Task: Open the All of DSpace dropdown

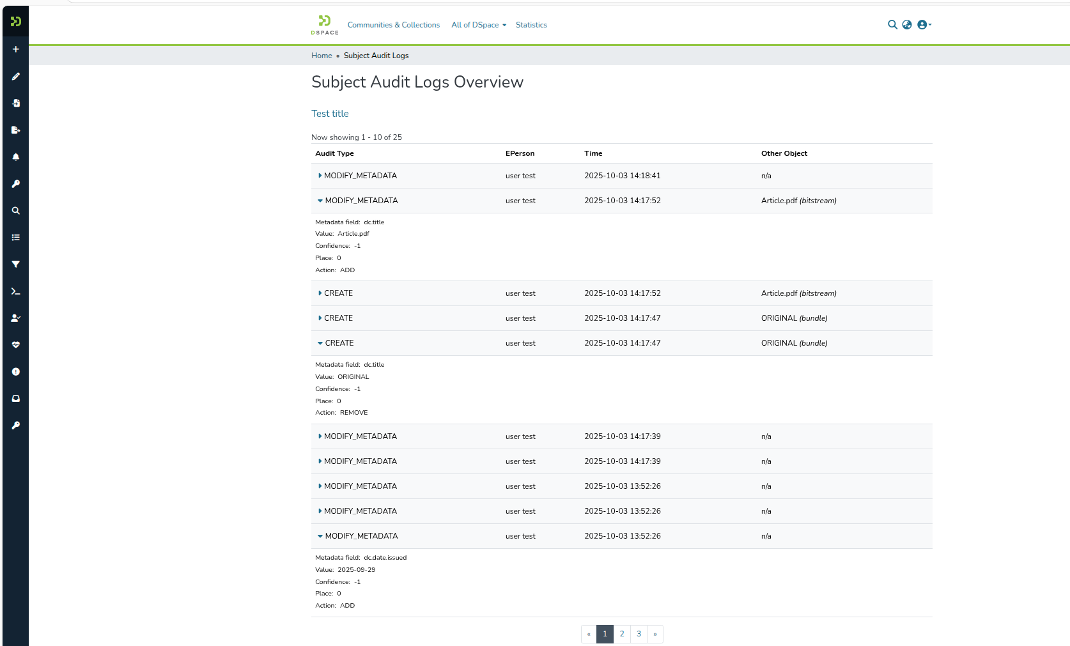Action: (478, 25)
